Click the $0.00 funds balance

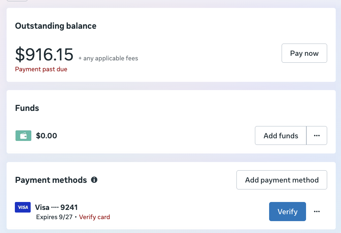point(46,136)
